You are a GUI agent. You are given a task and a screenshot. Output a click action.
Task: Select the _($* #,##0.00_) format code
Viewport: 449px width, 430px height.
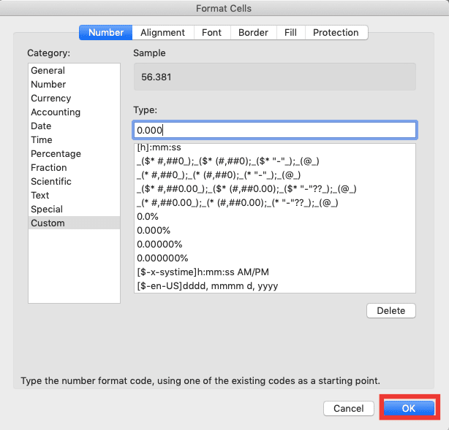click(x=275, y=189)
